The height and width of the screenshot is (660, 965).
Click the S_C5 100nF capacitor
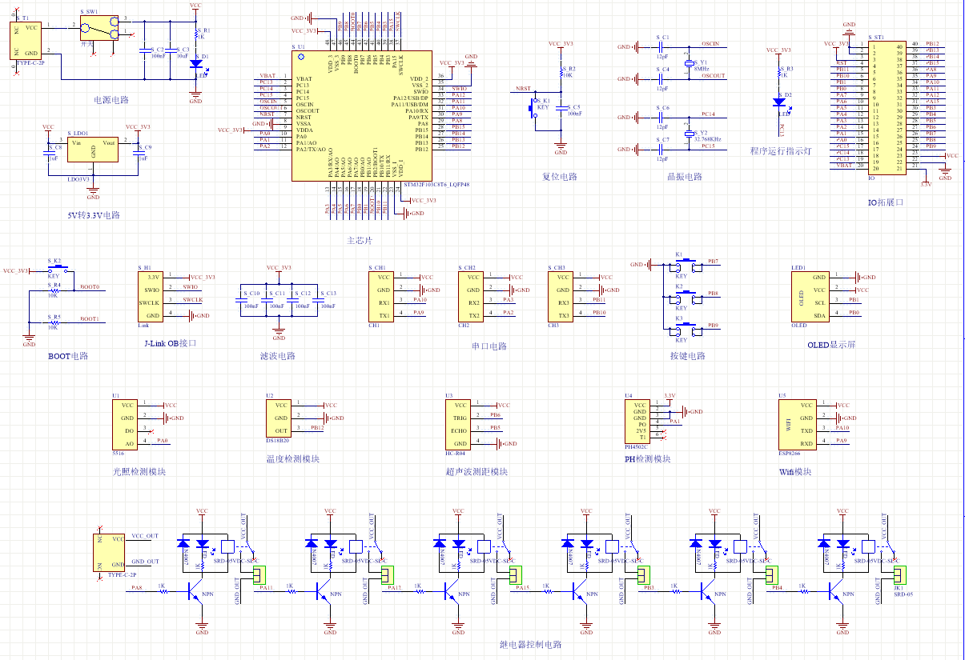coord(561,112)
